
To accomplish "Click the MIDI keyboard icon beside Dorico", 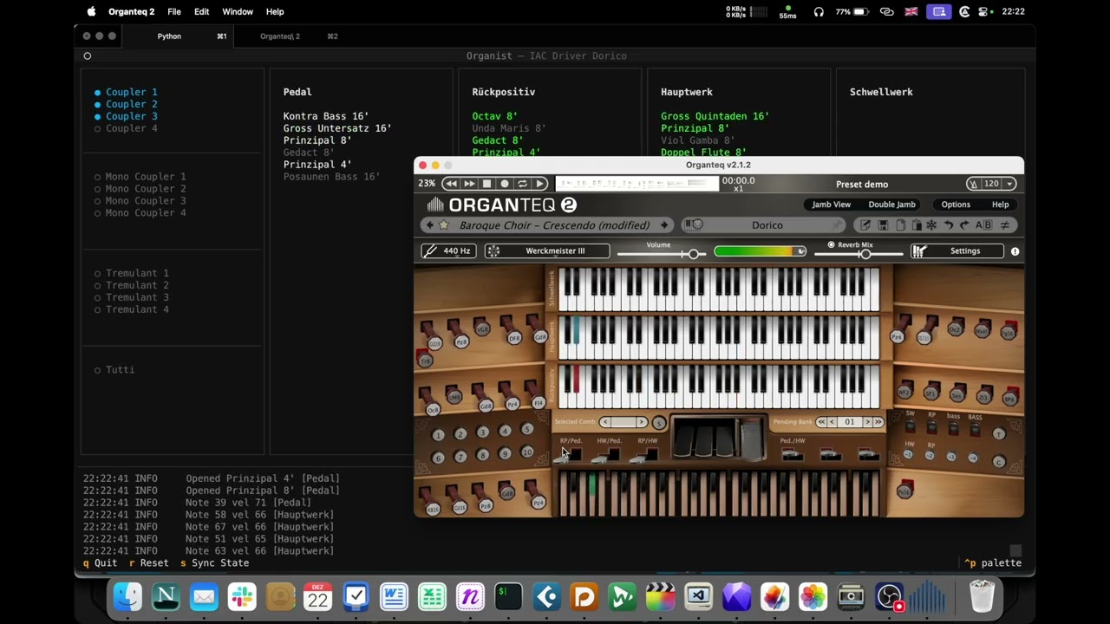I will (694, 225).
